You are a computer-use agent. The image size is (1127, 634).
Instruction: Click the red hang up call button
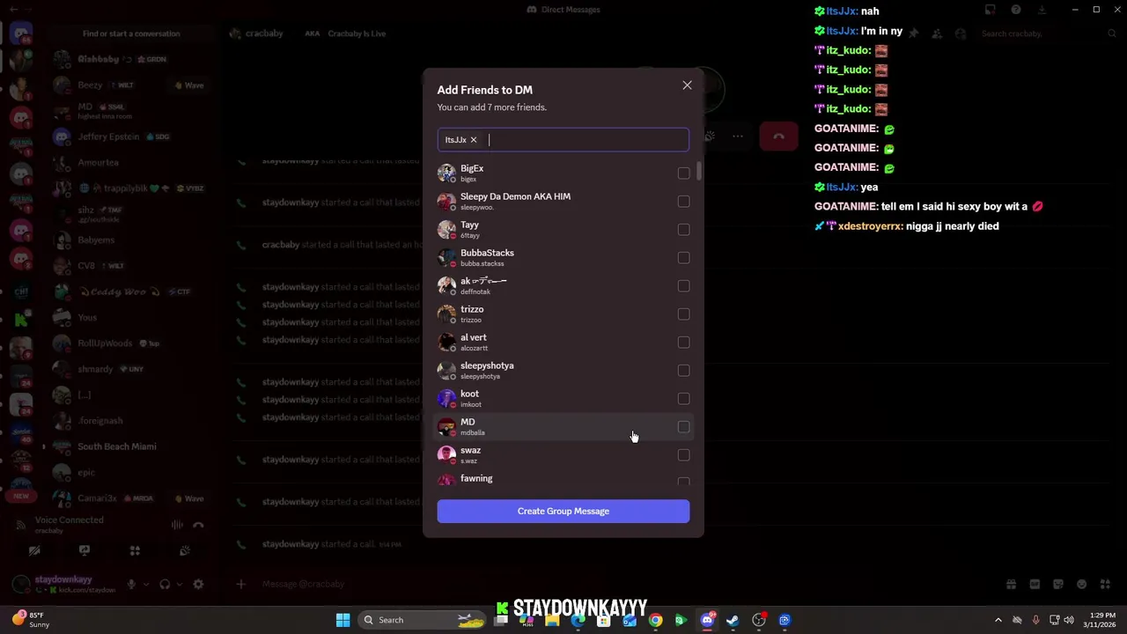click(778, 136)
